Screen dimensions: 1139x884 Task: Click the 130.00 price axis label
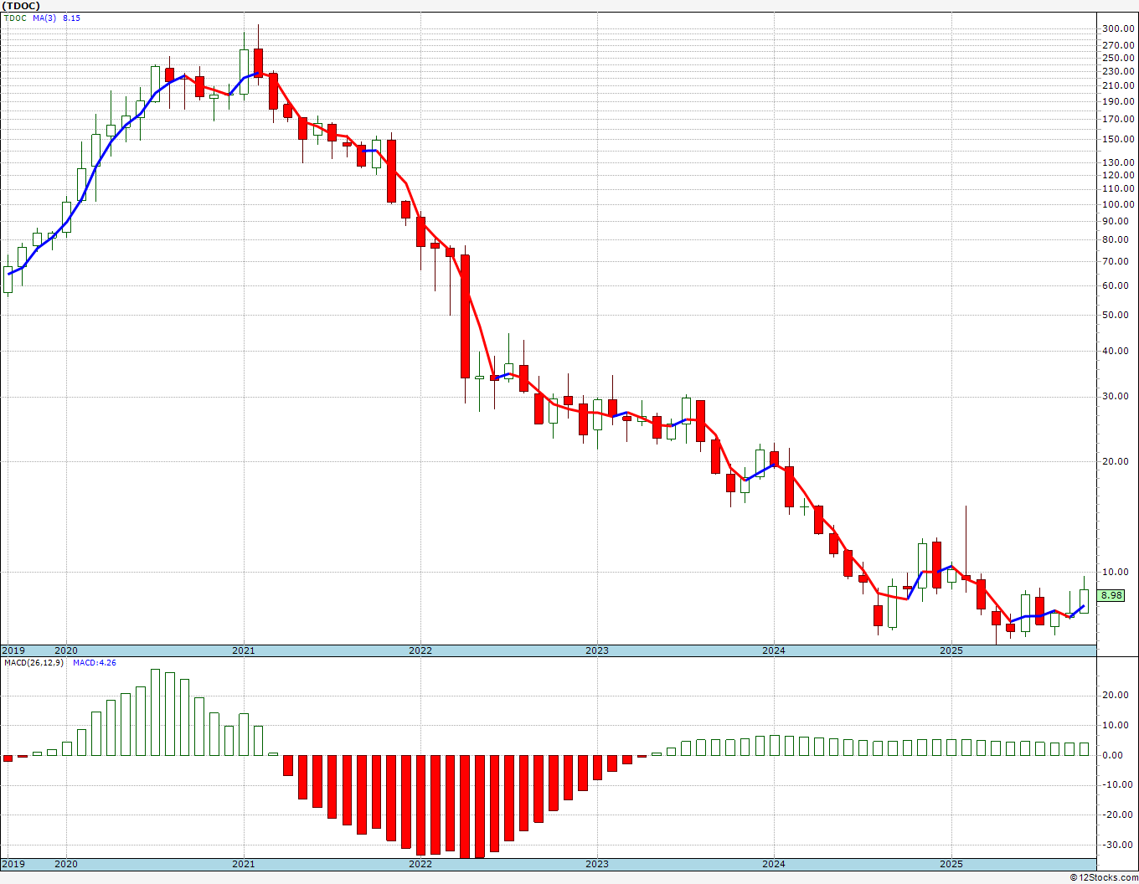point(1118,162)
